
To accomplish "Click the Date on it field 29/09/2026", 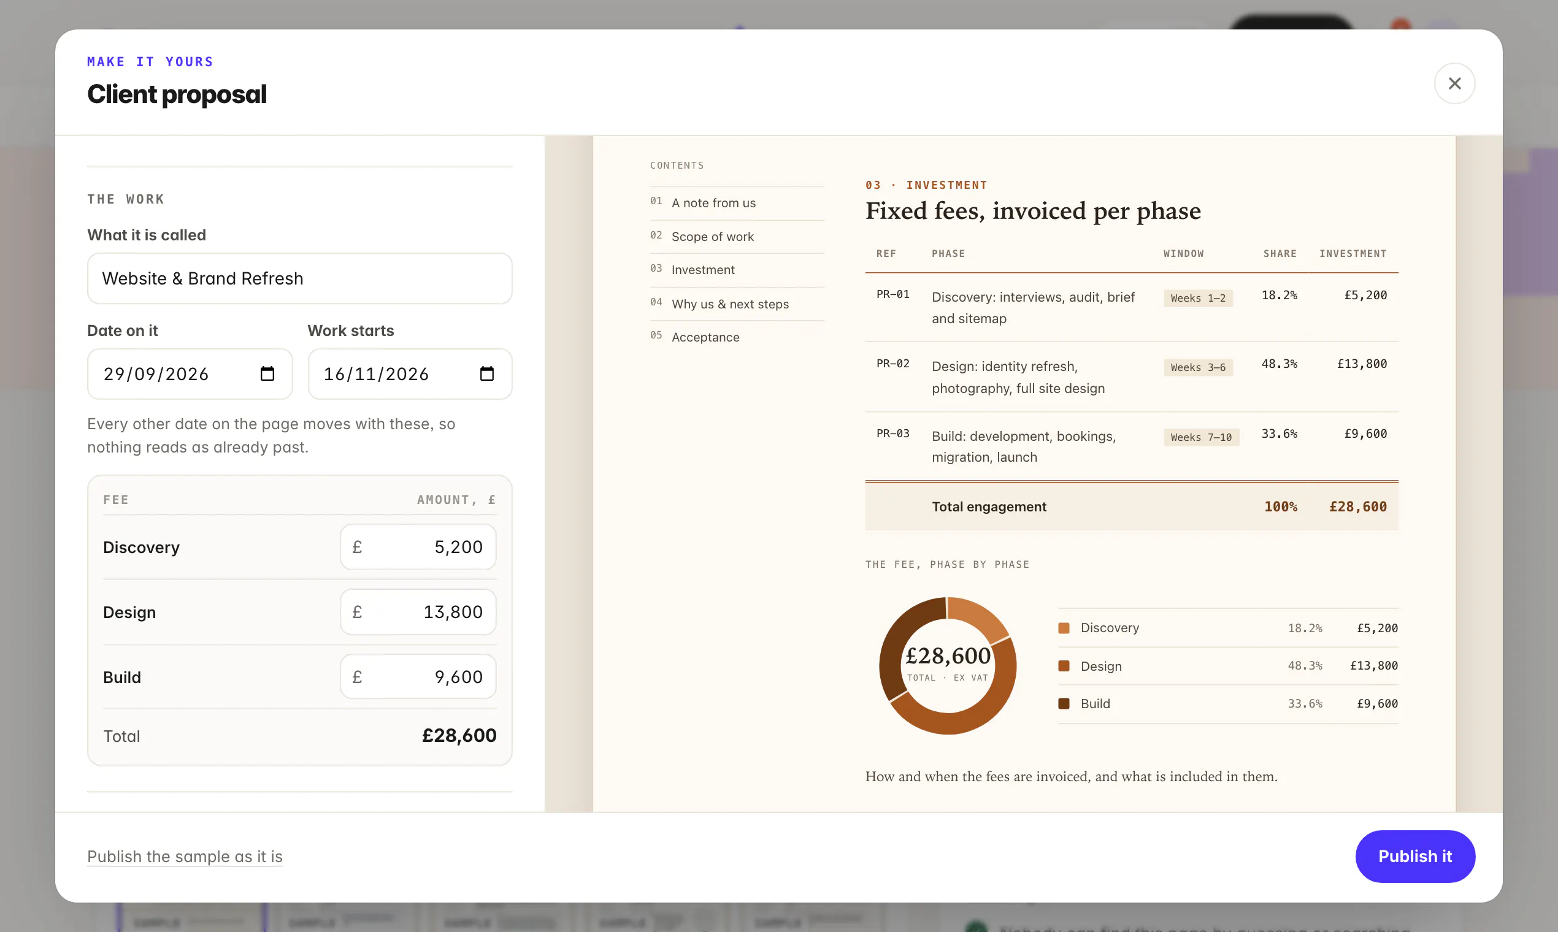I will coord(190,373).
